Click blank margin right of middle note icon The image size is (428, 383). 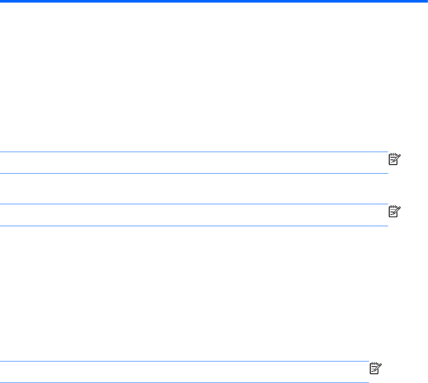tap(414, 211)
